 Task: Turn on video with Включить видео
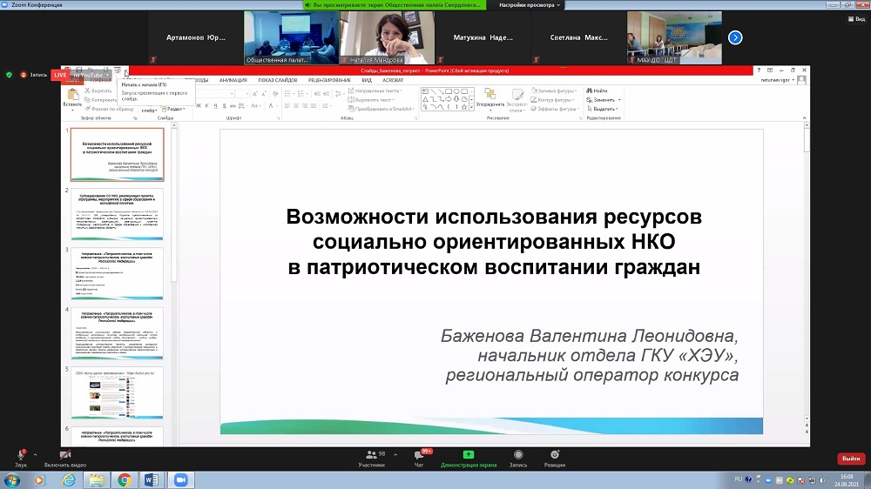[x=65, y=458]
